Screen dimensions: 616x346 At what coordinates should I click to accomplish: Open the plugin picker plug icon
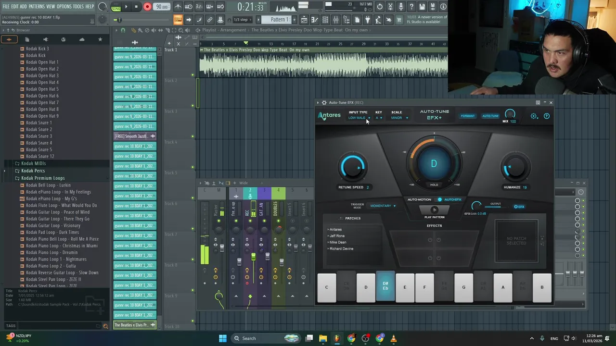(368, 20)
